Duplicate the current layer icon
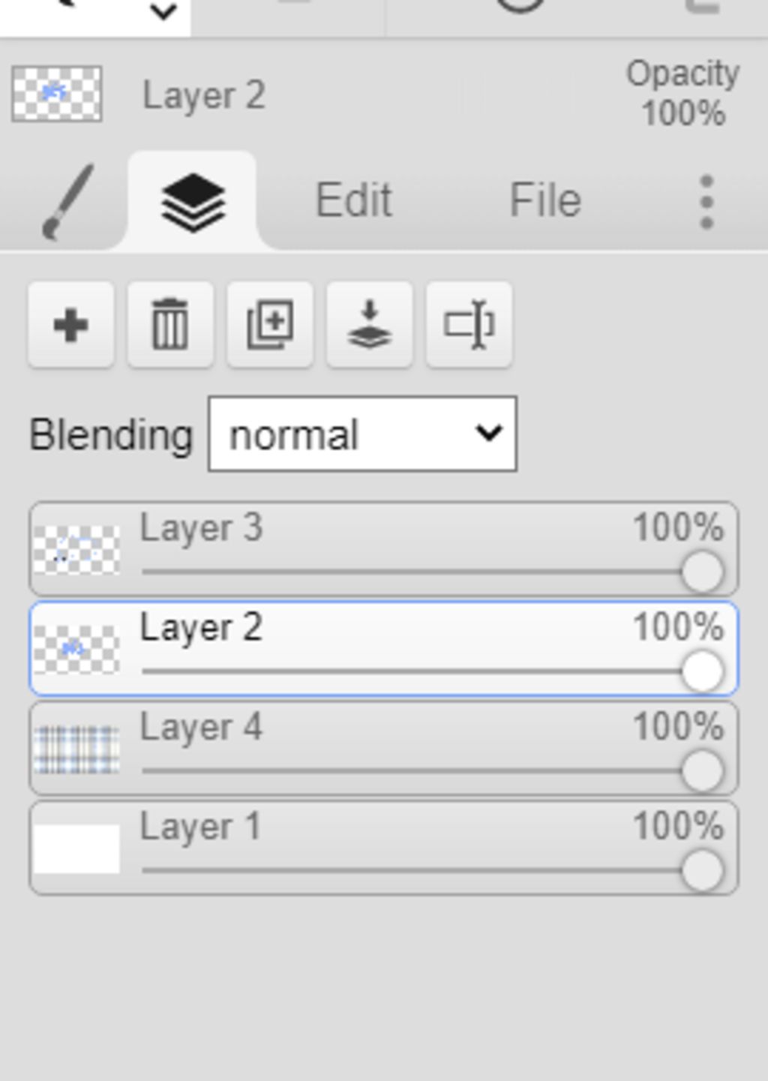Screen dimensions: 768x1081 (270, 326)
